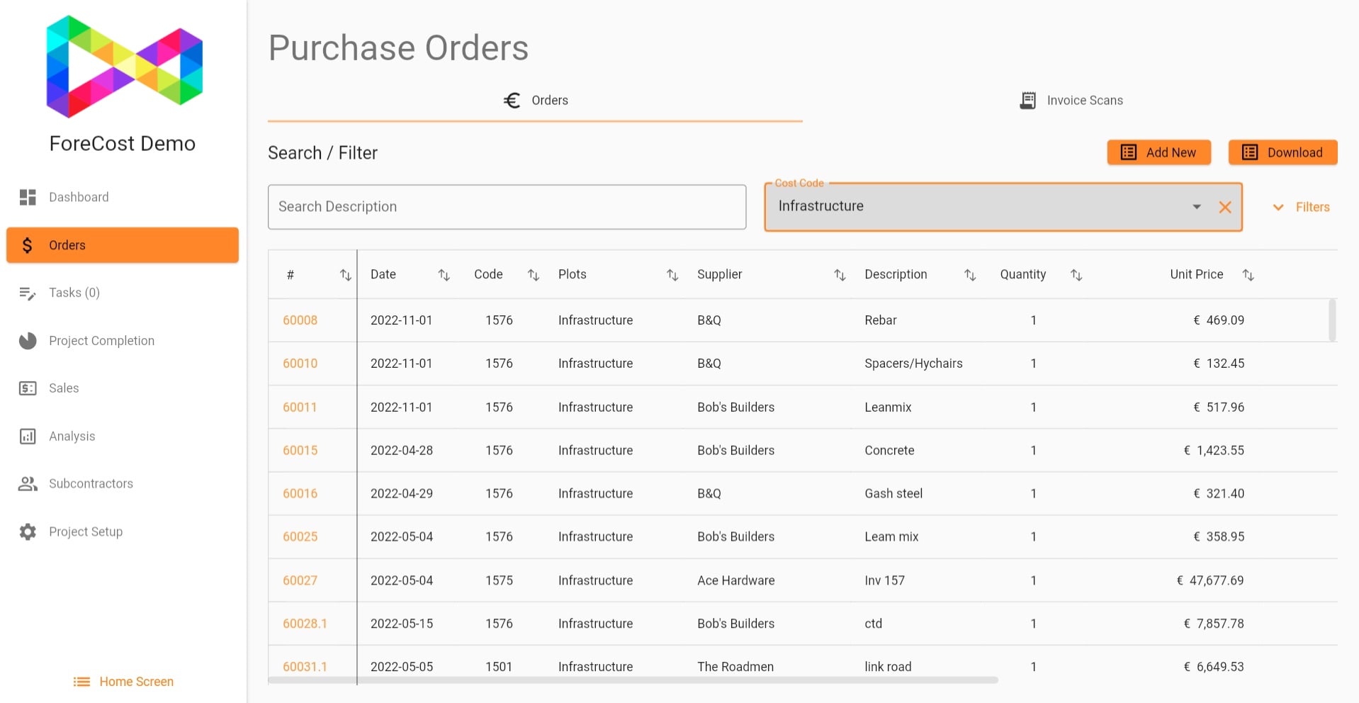Click the Sales dollar-bill icon
This screenshot has width=1359, height=703.
coord(28,388)
